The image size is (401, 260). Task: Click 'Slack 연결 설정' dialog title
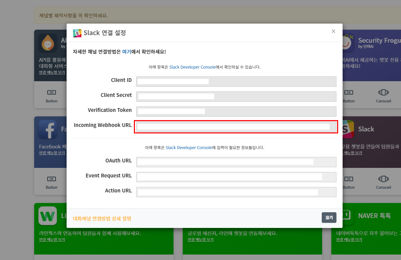coord(105,33)
